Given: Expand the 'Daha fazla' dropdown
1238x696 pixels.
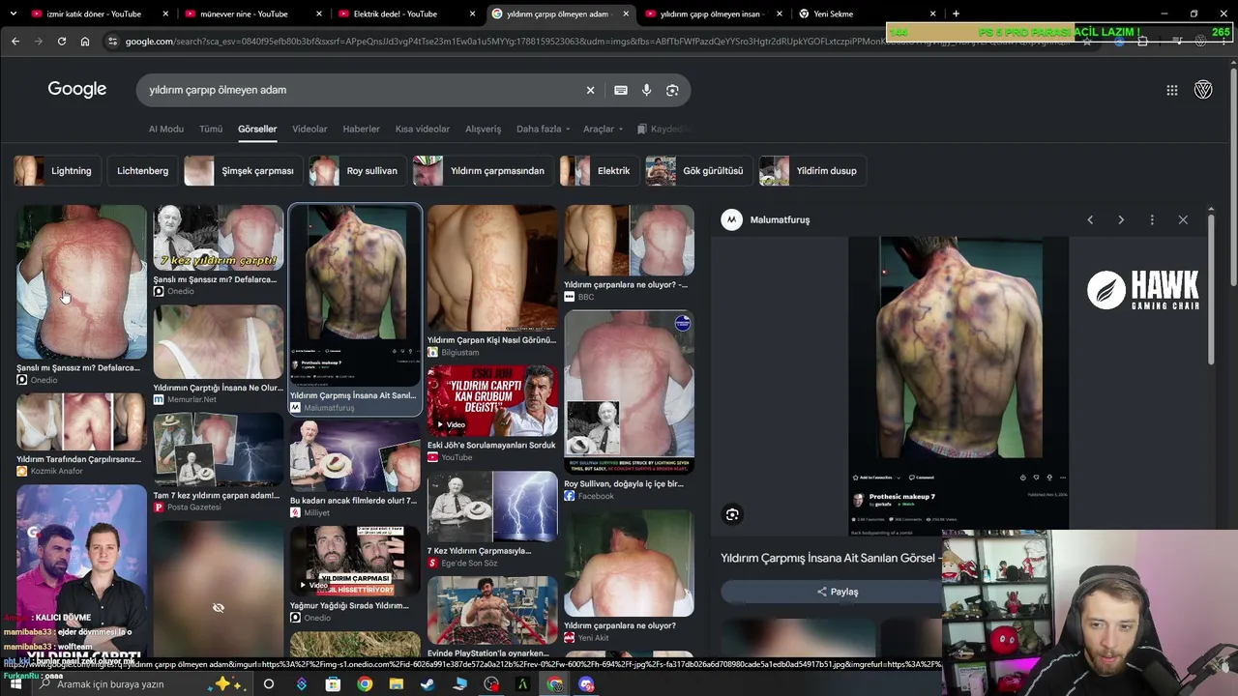Looking at the screenshot, I should [x=543, y=129].
